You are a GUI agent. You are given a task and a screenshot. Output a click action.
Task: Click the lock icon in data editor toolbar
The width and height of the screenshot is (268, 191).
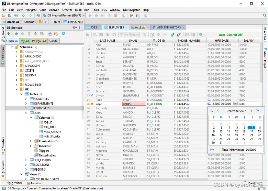87,35
